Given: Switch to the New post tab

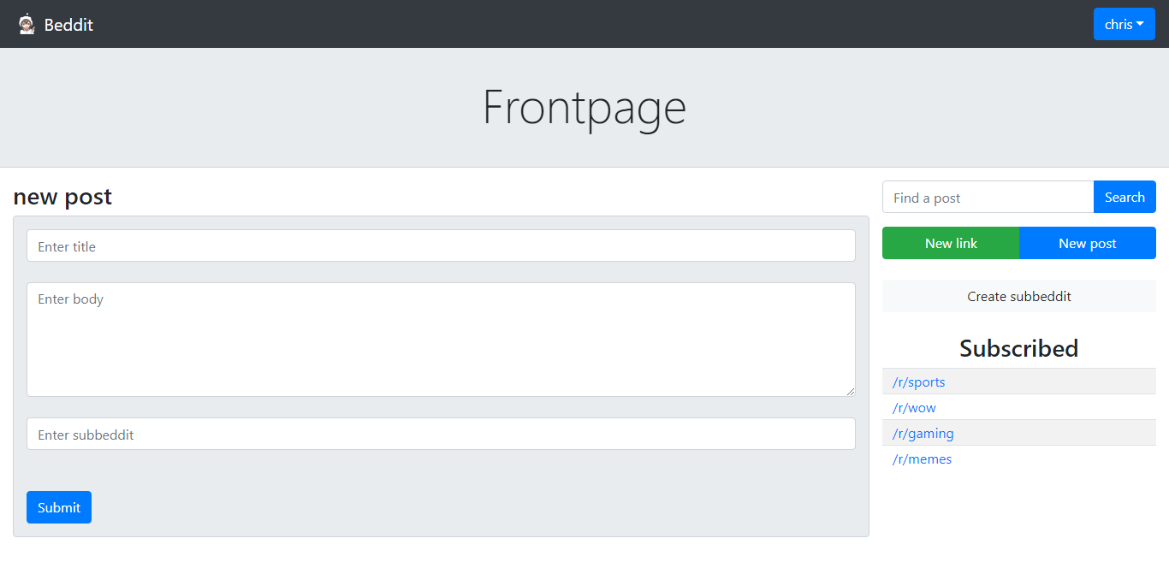Looking at the screenshot, I should click(1088, 243).
